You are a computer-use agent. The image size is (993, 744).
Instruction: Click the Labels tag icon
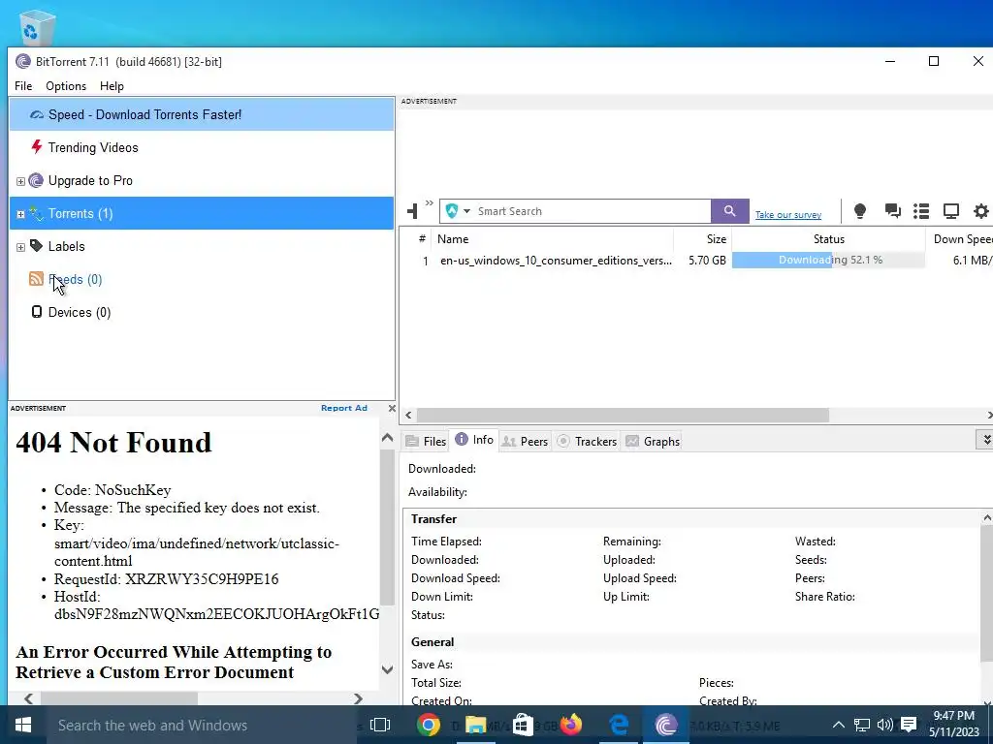click(37, 245)
